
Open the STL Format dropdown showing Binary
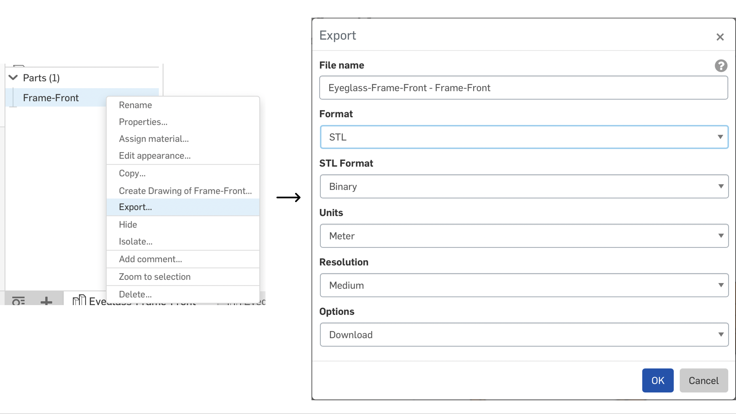point(524,186)
